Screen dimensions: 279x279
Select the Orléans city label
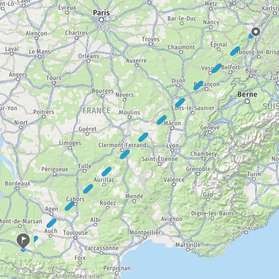(x=88, y=56)
